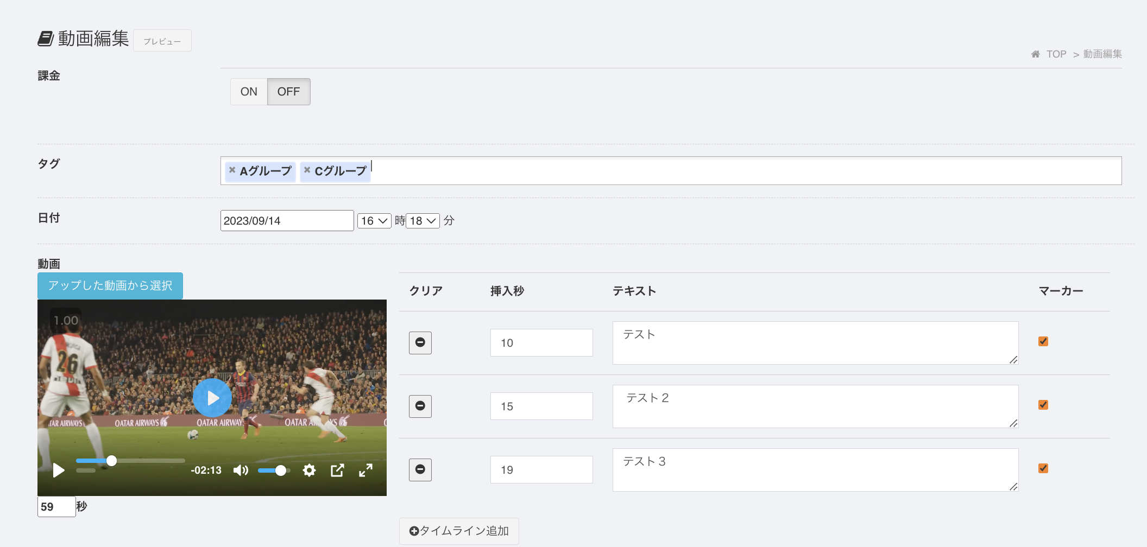The height and width of the screenshot is (547, 1147).
Task: Clear timeline row with insert second 10
Action: [x=420, y=342]
